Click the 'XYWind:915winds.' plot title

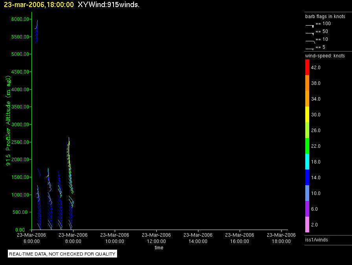[x=109, y=5]
